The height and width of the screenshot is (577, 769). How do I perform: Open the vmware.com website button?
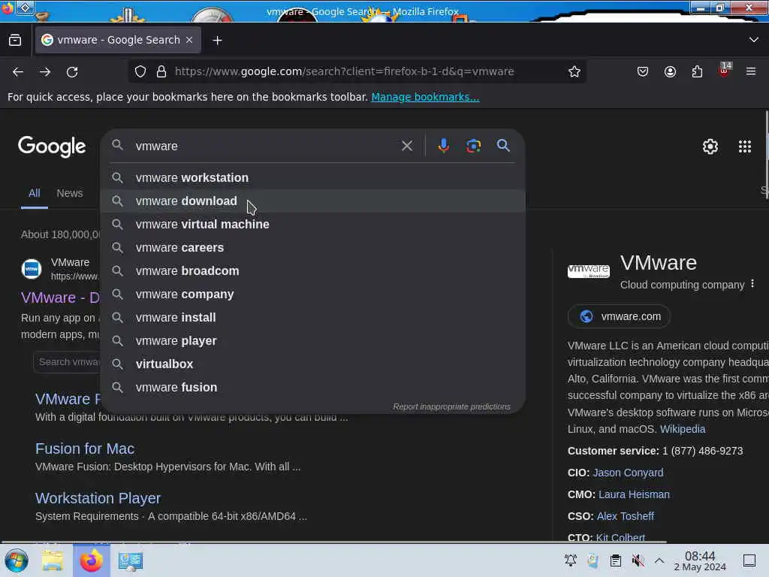pos(620,316)
